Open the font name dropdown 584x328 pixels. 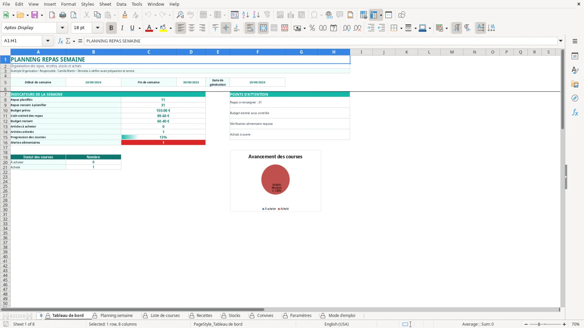pos(62,28)
